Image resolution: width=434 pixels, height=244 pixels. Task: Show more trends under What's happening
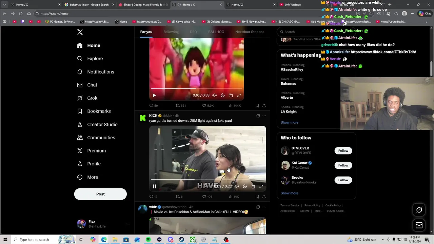coord(289,122)
